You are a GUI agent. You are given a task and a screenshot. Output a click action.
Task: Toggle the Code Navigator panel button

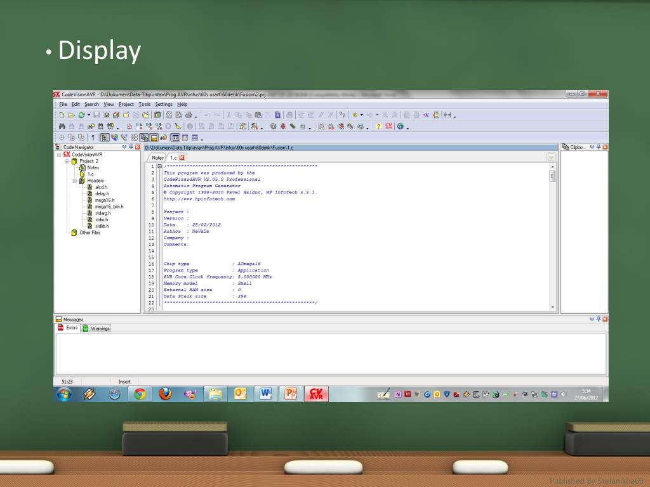pos(105,138)
